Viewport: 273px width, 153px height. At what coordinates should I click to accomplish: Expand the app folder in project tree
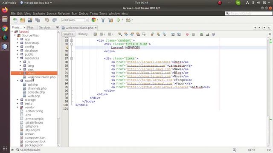pyautogui.click(x=17, y=39)
